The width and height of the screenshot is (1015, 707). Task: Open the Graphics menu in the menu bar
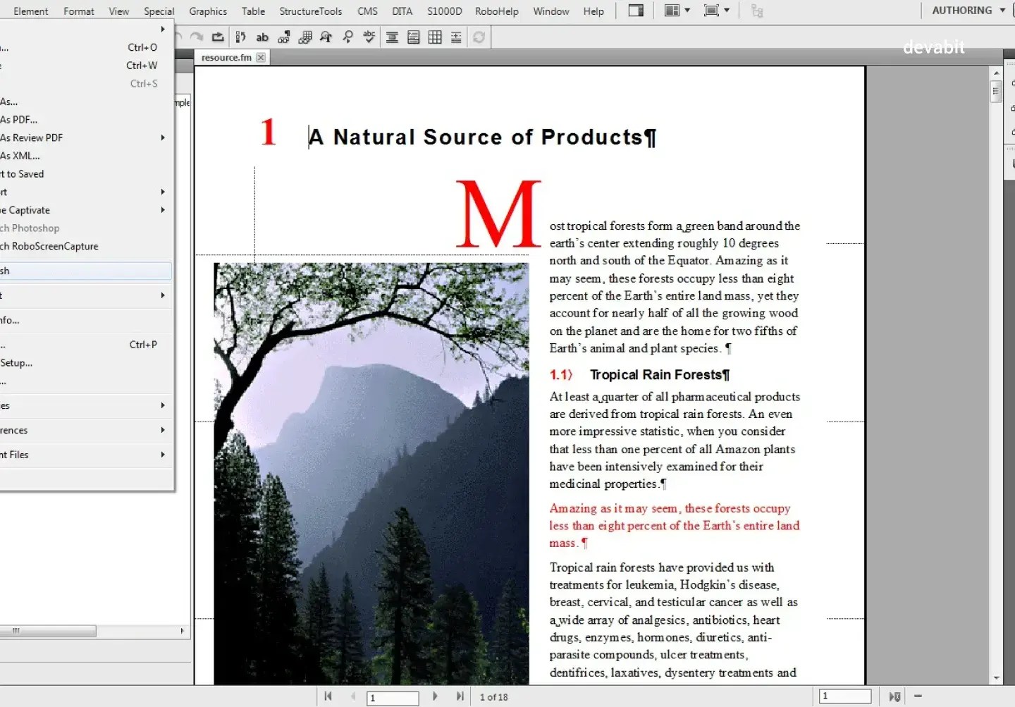click(207, 11)
